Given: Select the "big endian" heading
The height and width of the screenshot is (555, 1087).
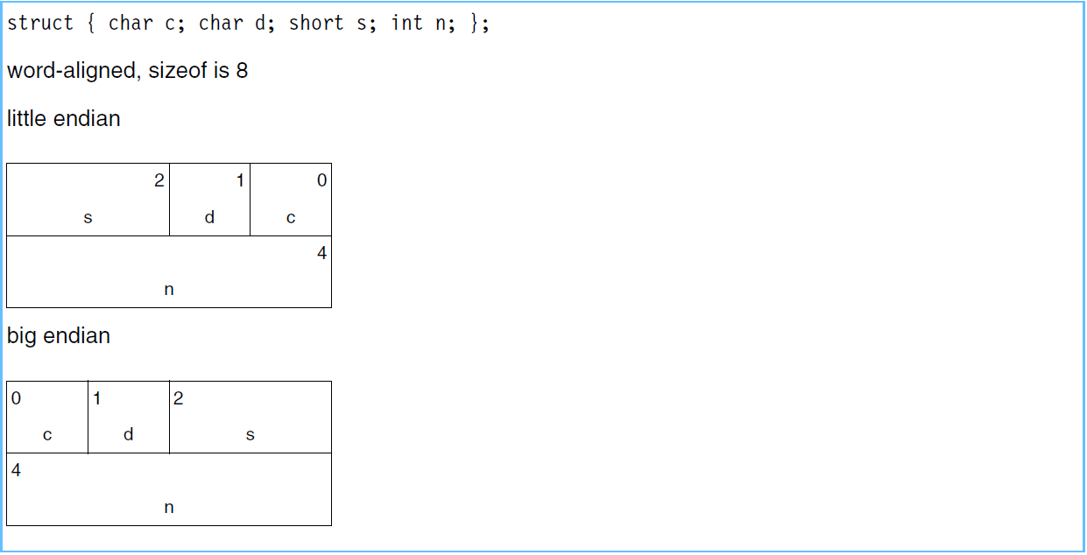Looking at the screenshot, I should click(59, 336).
